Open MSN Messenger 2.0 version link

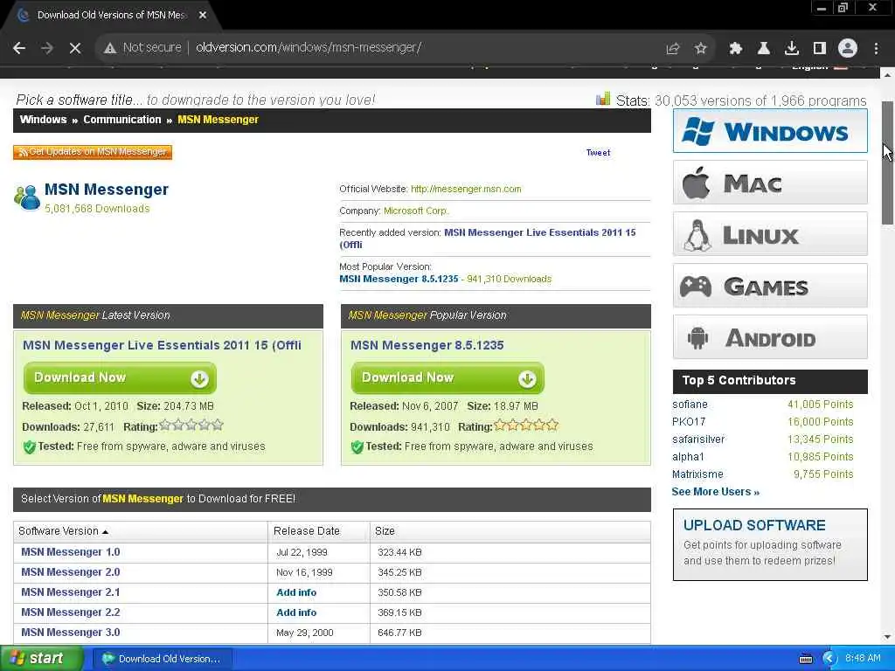tap(70, 572)
